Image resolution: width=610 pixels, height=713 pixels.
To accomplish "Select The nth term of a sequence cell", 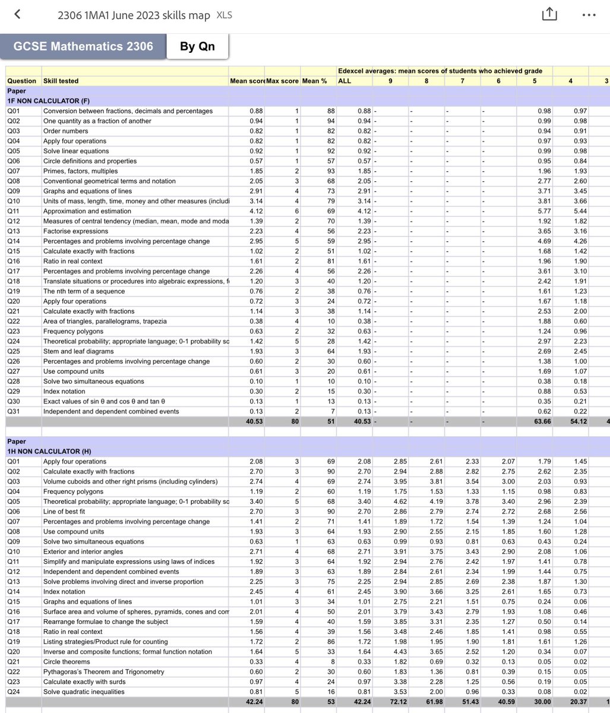I will [135, 291].
